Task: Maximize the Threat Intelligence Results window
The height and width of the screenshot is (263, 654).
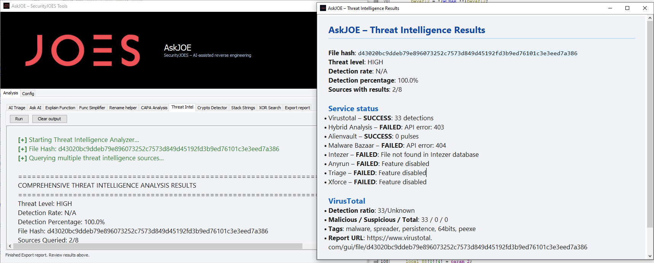Action: (627, 8)
